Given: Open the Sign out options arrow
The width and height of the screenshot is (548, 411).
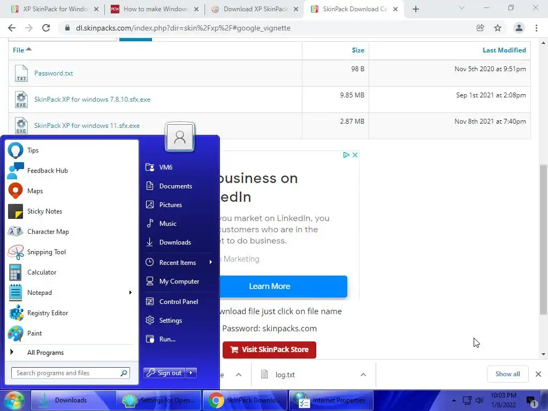Looking at the screenshot, I should (x=191, y=373).
